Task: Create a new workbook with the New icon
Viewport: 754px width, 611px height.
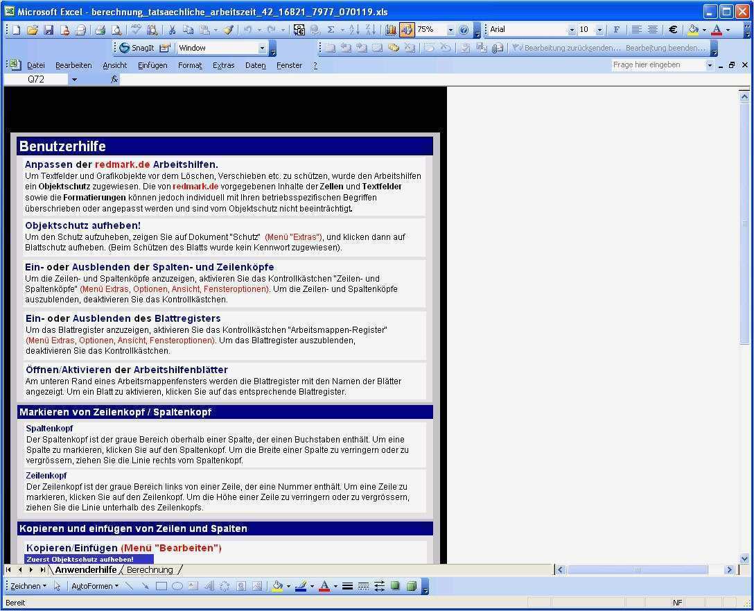Action: [x=16, y=30]
